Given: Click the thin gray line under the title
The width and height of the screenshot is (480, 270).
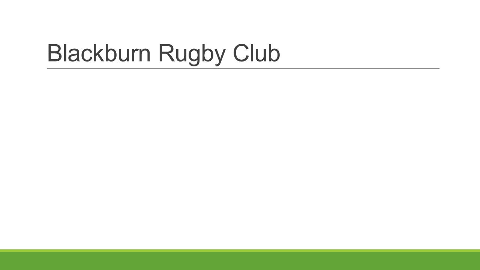Looking at the screenshot, I should tap(243, 68).
